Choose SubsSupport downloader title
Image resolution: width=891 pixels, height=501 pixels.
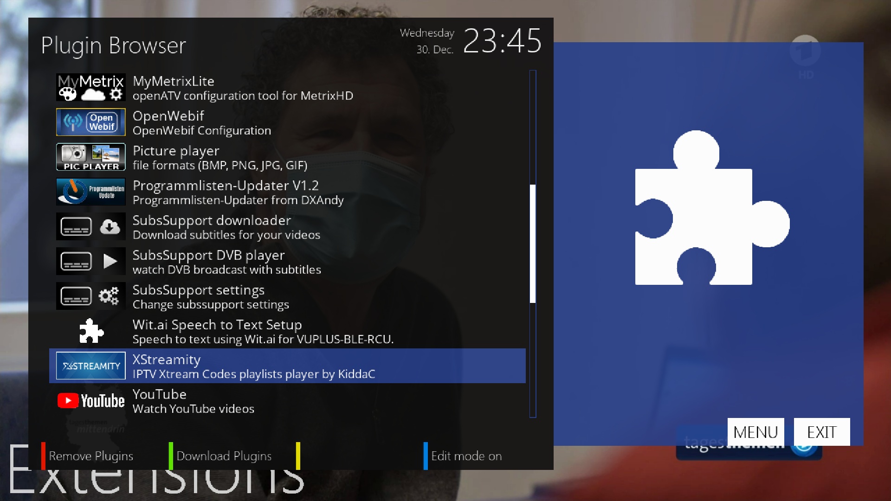(212, 220)
